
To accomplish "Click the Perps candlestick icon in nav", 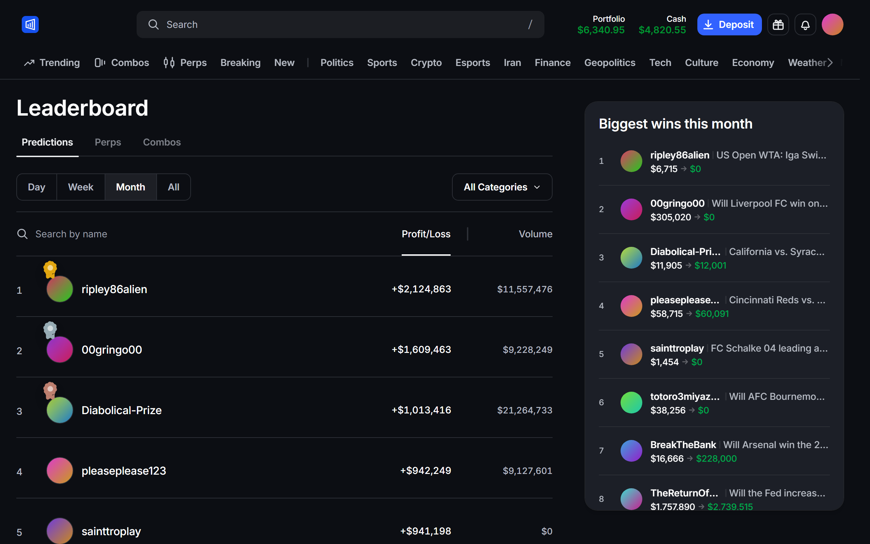I will [169, 63].
